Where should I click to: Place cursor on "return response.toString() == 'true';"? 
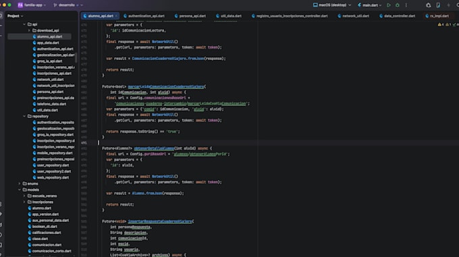pyautogui.click(x=143, y=132)
